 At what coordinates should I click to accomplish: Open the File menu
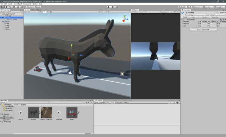click(2, 4)
